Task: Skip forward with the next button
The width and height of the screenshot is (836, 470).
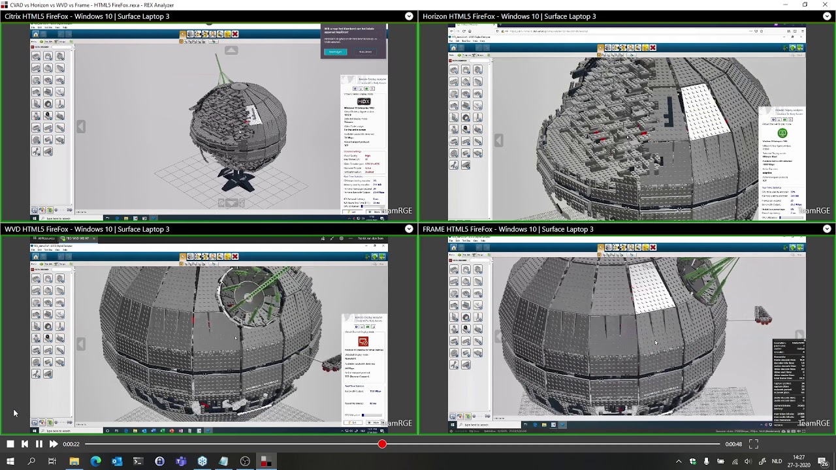Action: click(x=54, y=444)
